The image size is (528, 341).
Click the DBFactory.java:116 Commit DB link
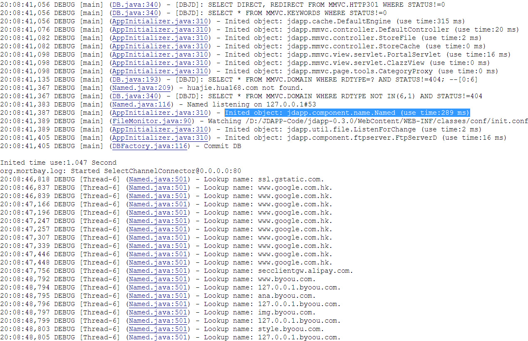[149, 146]
